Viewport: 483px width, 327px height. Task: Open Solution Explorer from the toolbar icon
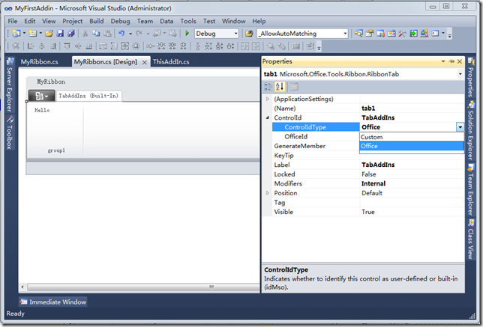pyautogui.click(x=358, y=34)
